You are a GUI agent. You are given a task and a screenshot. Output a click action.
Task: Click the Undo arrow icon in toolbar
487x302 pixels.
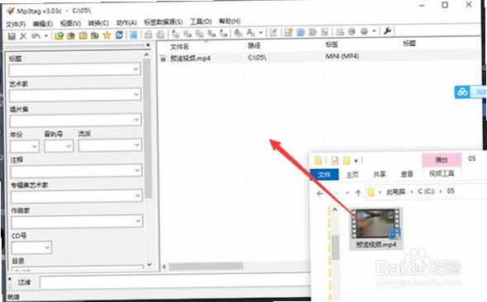pos(35,36)
